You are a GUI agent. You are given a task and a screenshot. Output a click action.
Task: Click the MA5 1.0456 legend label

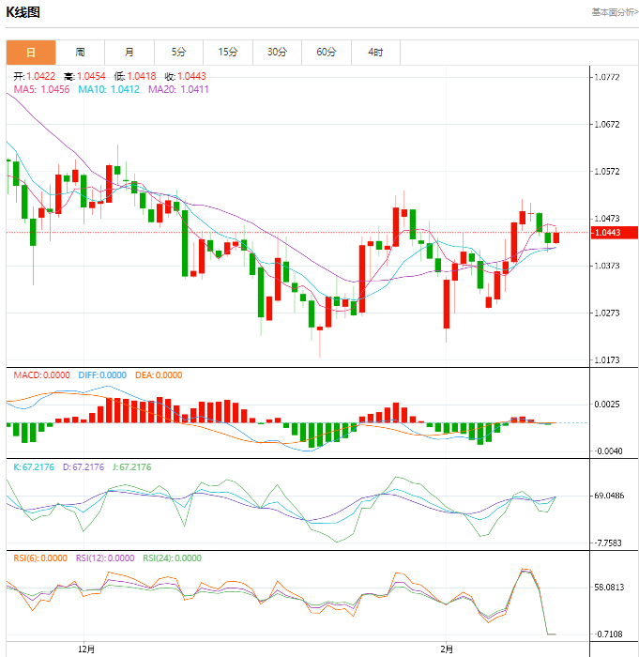coord(41,89)
